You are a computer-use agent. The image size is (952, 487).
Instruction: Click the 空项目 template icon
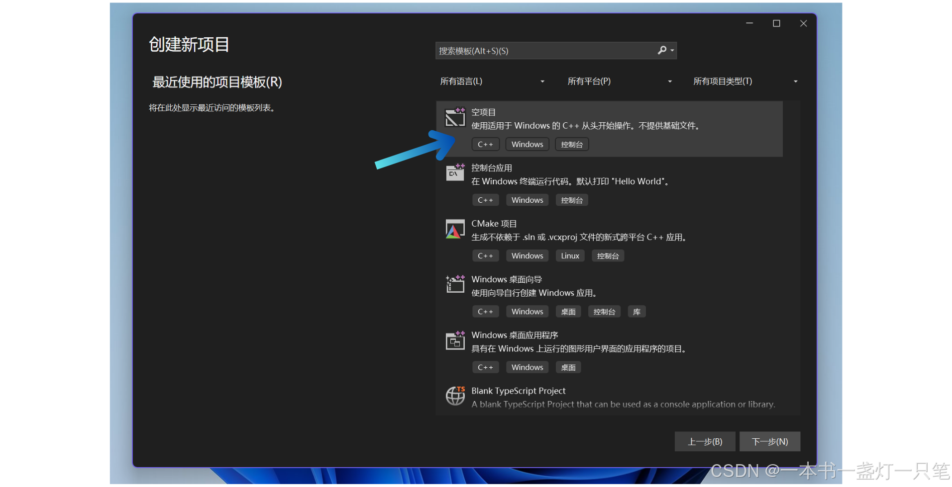[455, 117]
